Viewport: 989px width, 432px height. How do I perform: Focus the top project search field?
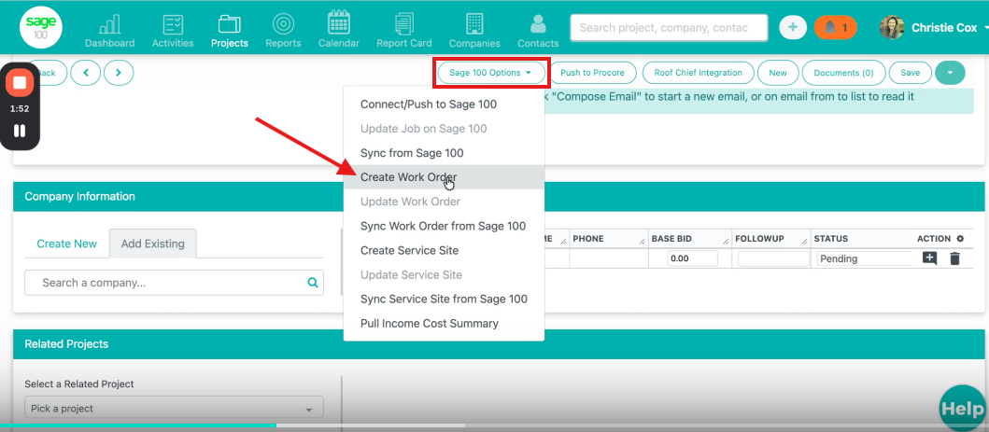[x=670, y=28]
